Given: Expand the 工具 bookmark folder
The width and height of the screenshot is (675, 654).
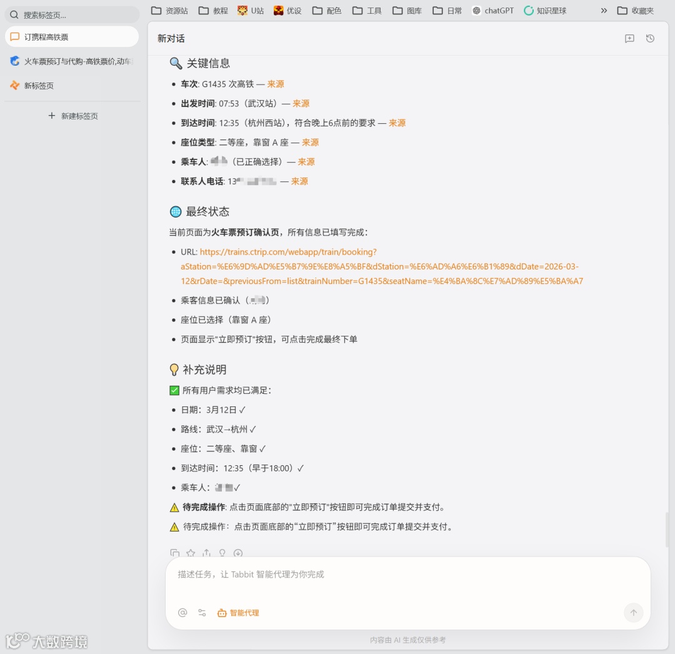Looking at the screenshot, I should [367, 11].
